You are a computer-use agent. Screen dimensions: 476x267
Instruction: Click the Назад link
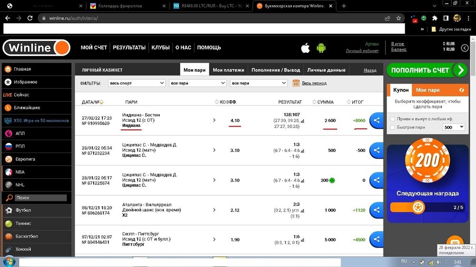pos(370,70)
